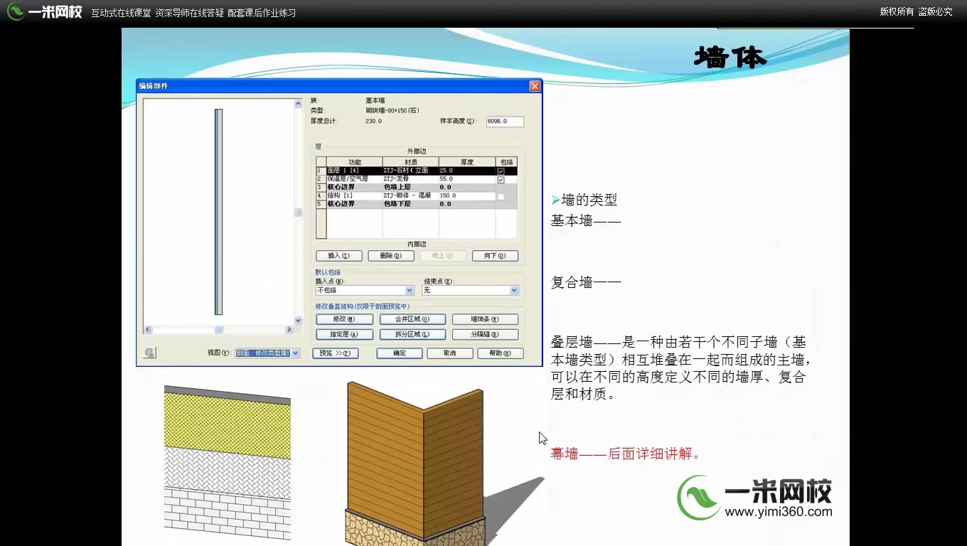Click the preview pane's scroll up arrow

coord(299,104)
